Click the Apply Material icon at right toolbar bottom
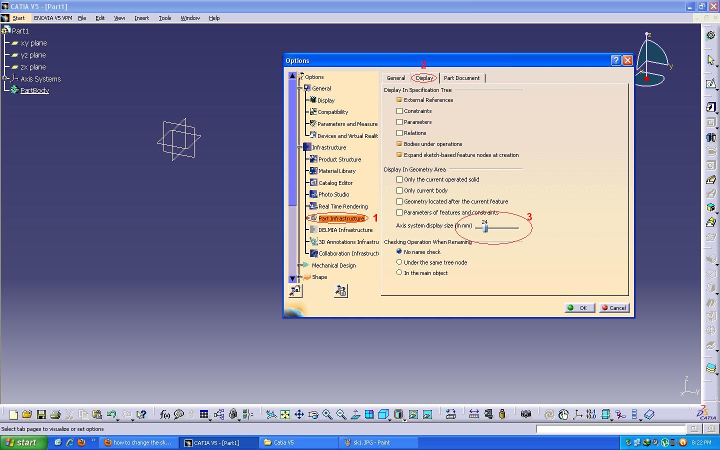720x450 pixels. pyautogui.click(x=710, y=368)
